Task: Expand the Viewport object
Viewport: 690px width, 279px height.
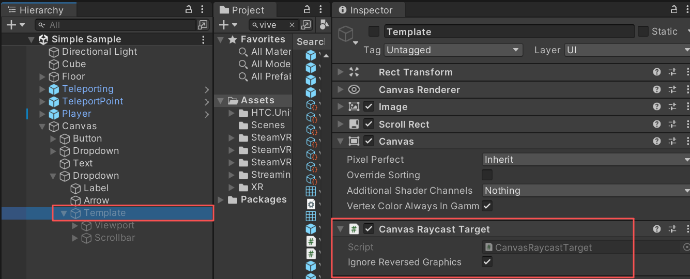Action: (x=75, y=225)
